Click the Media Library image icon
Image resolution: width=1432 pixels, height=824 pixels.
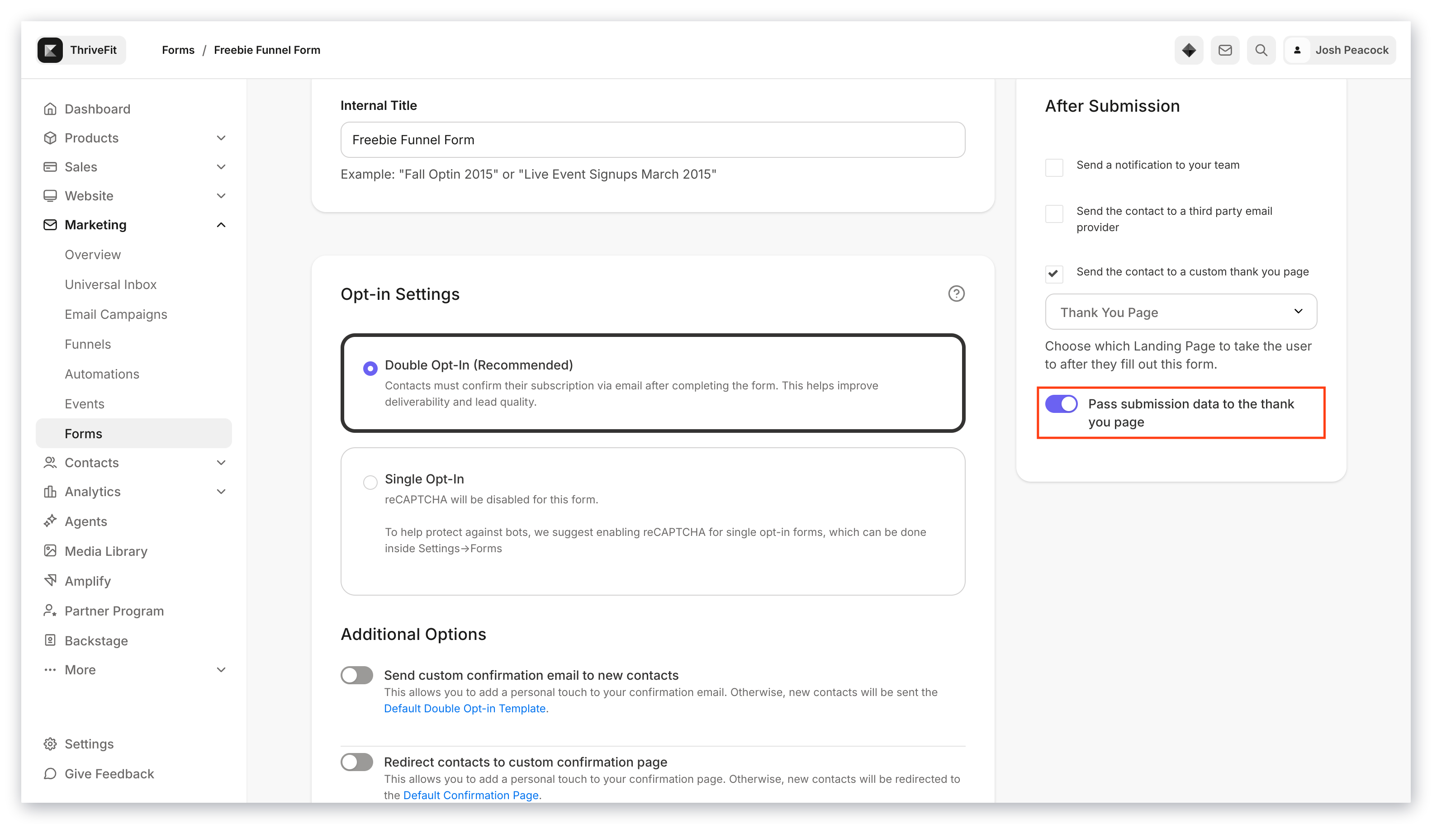tap(50, 551)
